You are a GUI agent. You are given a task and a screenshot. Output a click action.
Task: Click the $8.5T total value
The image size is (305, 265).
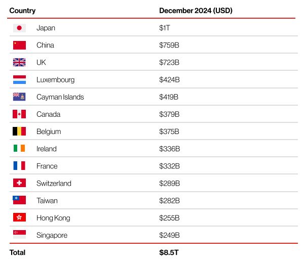(170, 252)
